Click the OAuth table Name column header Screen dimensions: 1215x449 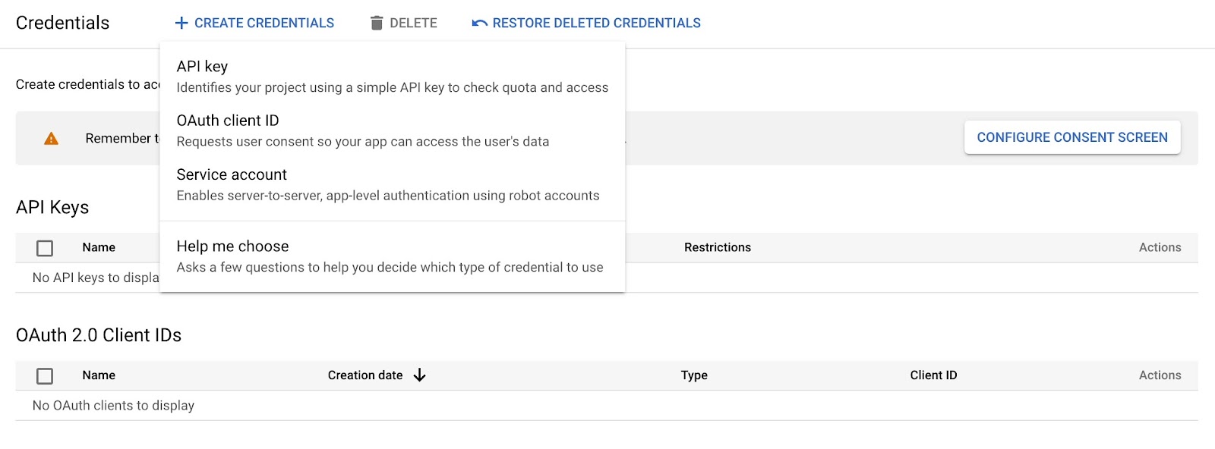(x=99, y=375)
